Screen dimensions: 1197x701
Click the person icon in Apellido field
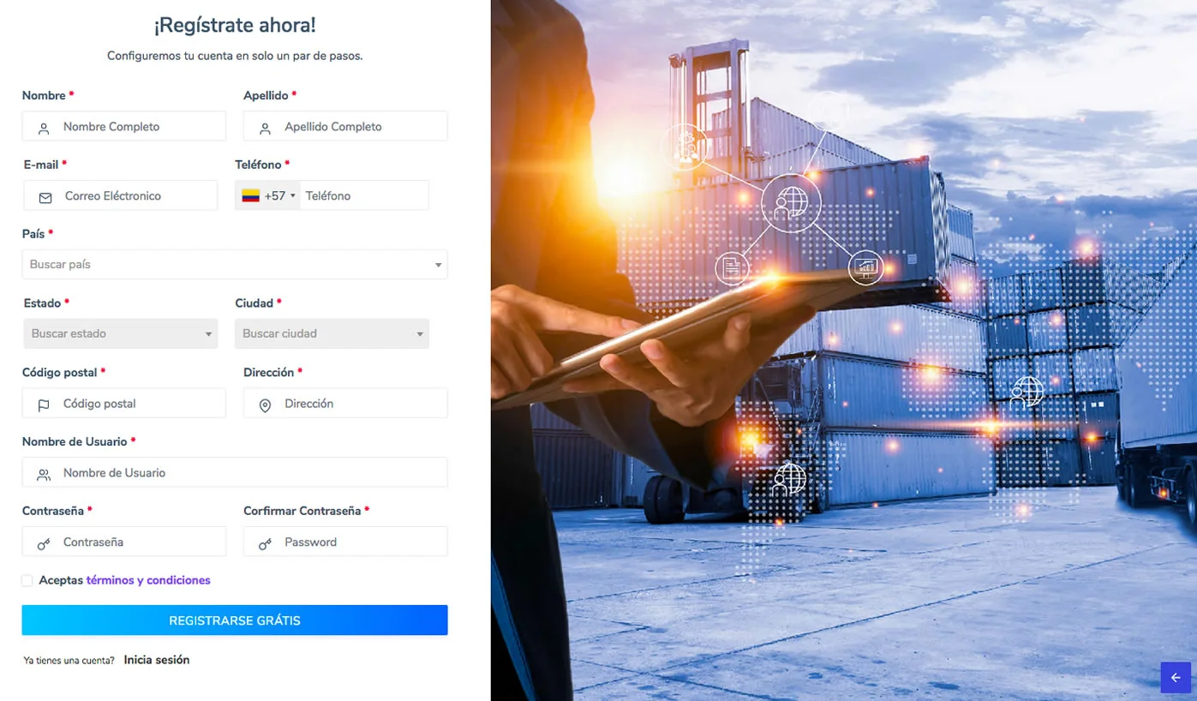point(265,129)
